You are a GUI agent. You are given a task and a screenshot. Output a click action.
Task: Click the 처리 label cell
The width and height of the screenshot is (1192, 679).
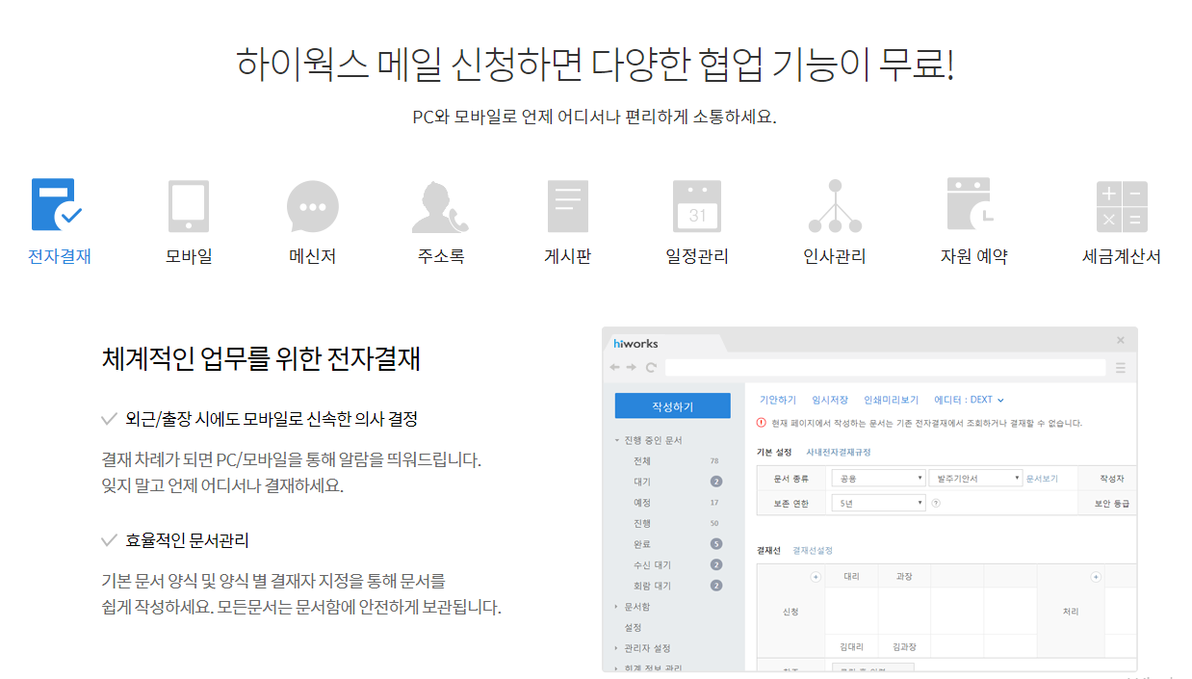pyautogui.click(x=1070, y=612)
